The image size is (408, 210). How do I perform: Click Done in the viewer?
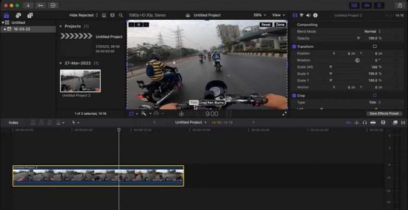(280, 24)
